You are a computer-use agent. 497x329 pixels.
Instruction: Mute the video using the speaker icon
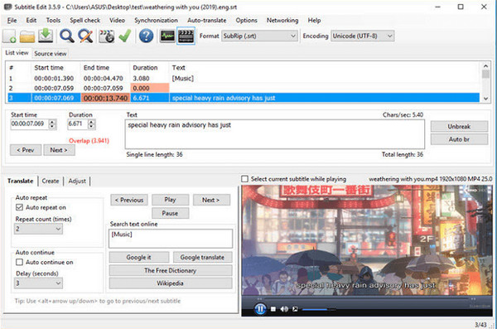pos(284,309)
